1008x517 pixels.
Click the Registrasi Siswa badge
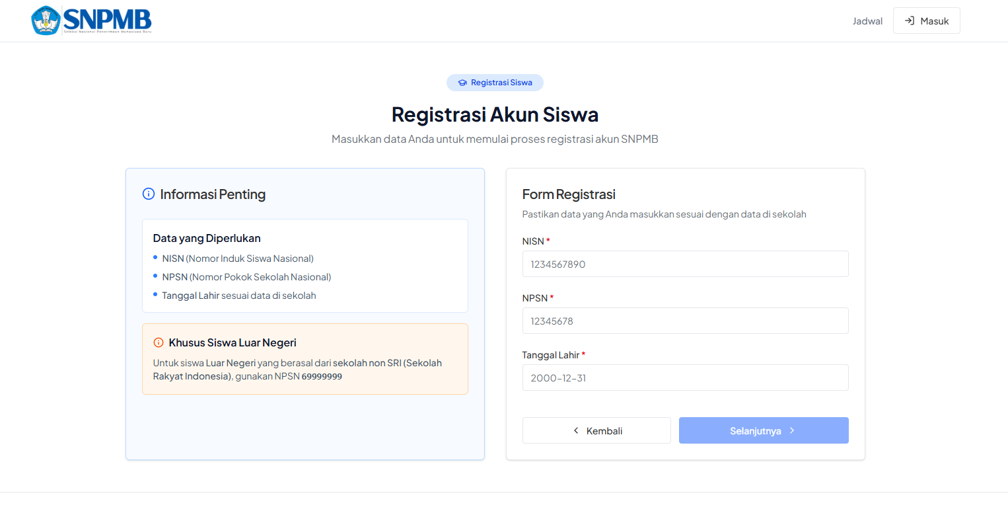(x=495, y=83)
